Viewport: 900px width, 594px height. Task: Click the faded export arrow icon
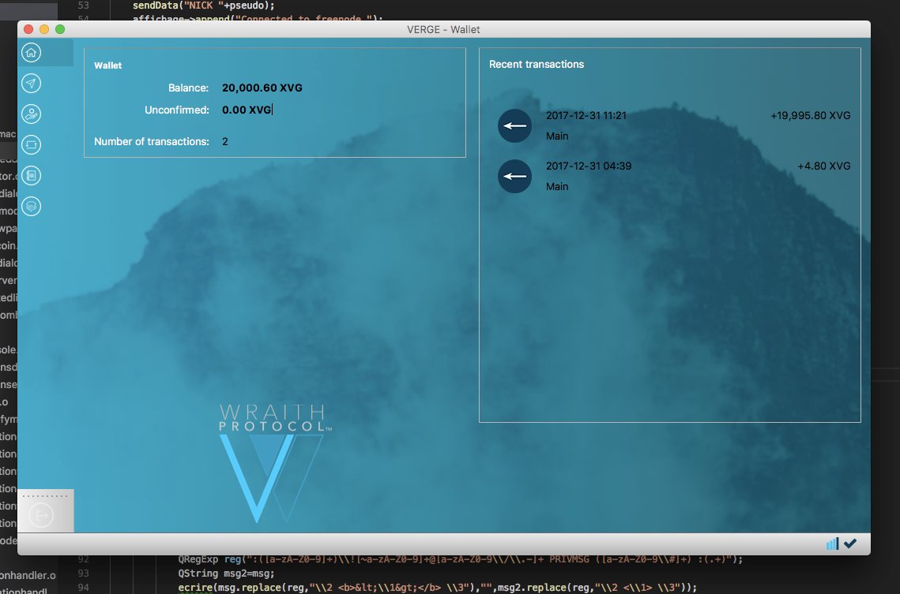click(41, 516)
